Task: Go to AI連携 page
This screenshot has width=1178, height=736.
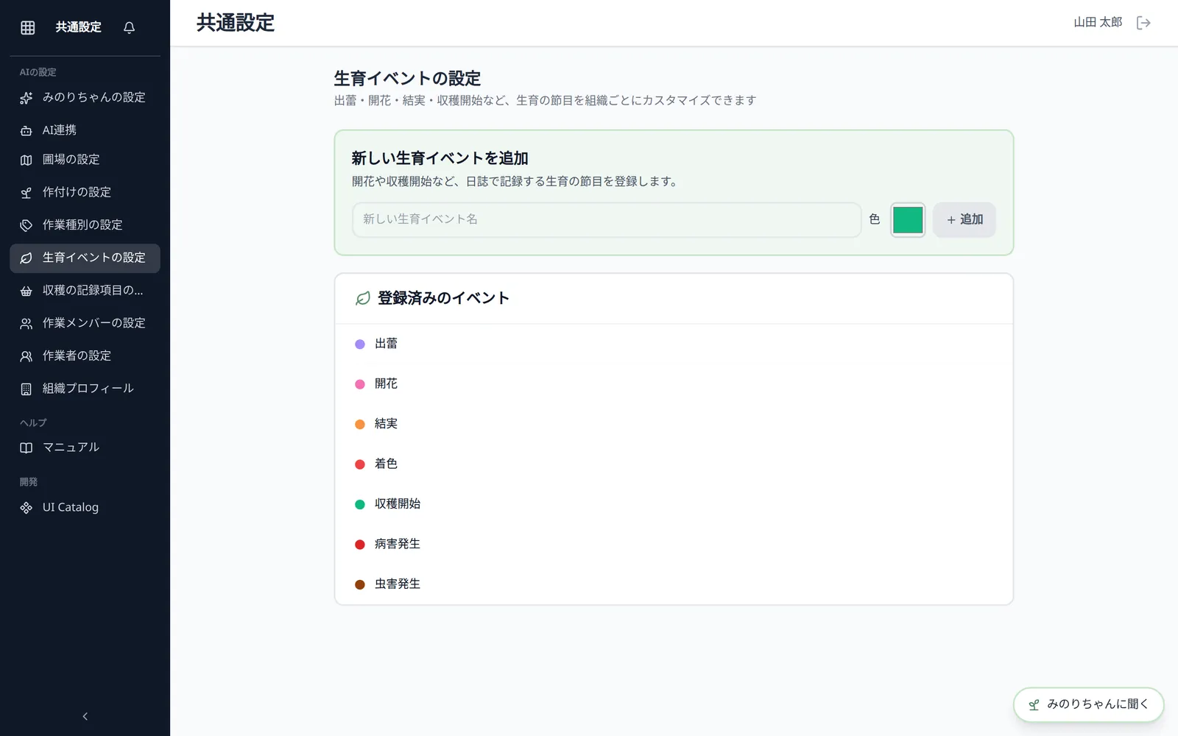Action: click(85, 130)
